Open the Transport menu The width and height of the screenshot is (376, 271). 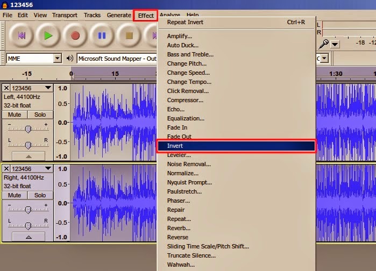click(65, 15)
